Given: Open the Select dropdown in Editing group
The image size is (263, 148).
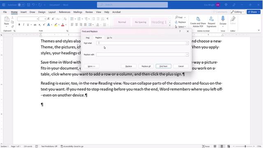Looking at the screenshot, I should (x=180, y=27).
